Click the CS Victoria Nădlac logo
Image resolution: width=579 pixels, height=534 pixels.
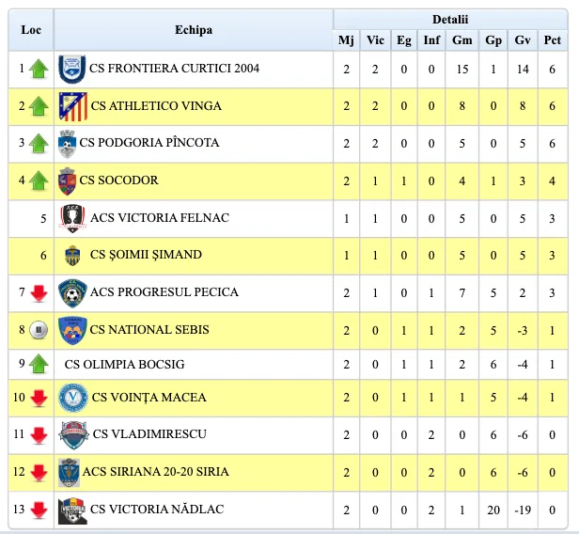point(72,510)
